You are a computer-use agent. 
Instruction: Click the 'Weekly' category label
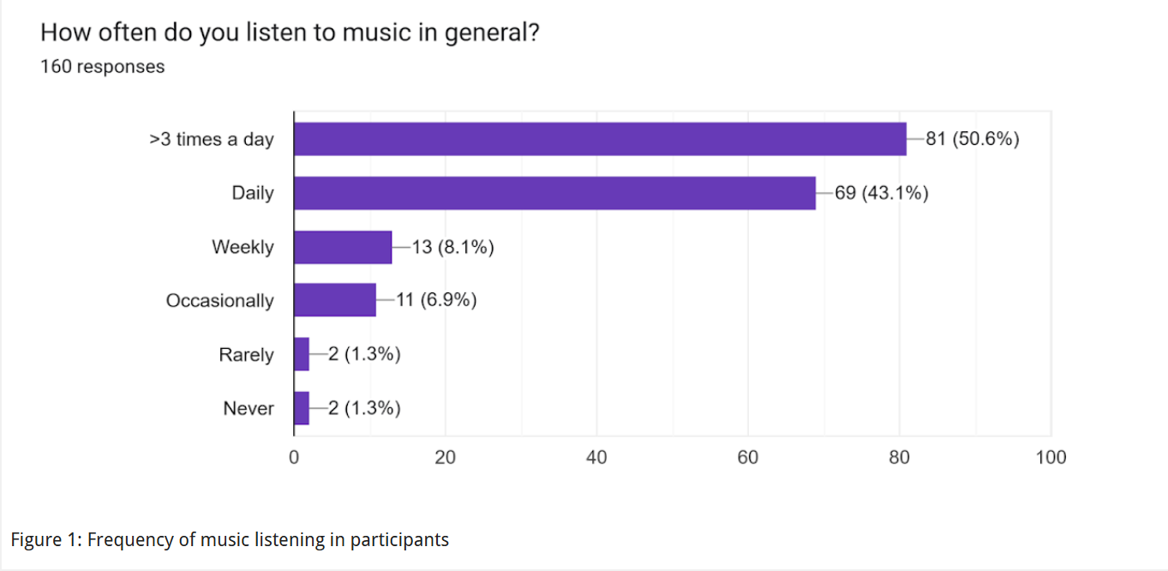pyautogui.click(x=243, y=247)
